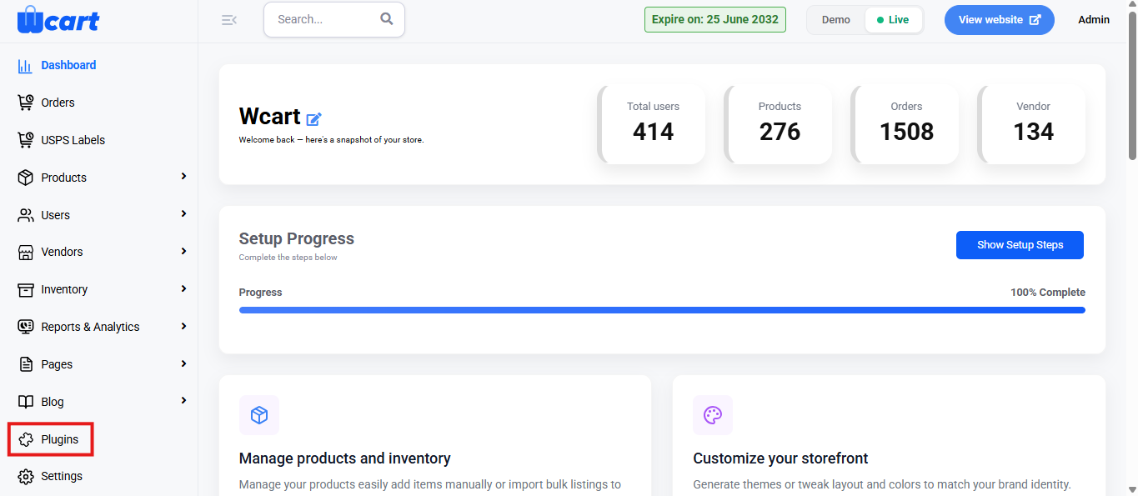The image size is (1138, 496).
Task: Expand the Users submenu arrow
Action: point(183,214)
